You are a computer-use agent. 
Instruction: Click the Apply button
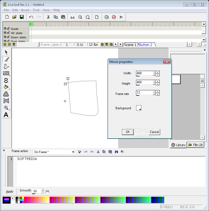pos(10,191)
